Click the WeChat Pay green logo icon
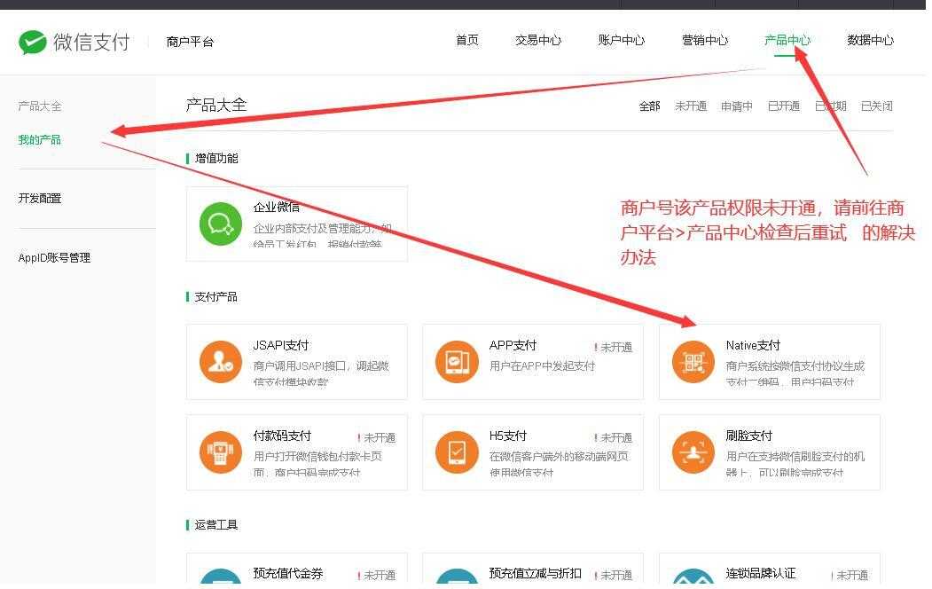Image resolution: width=932 pixels, height=589 pixels. tap(32, 43)
